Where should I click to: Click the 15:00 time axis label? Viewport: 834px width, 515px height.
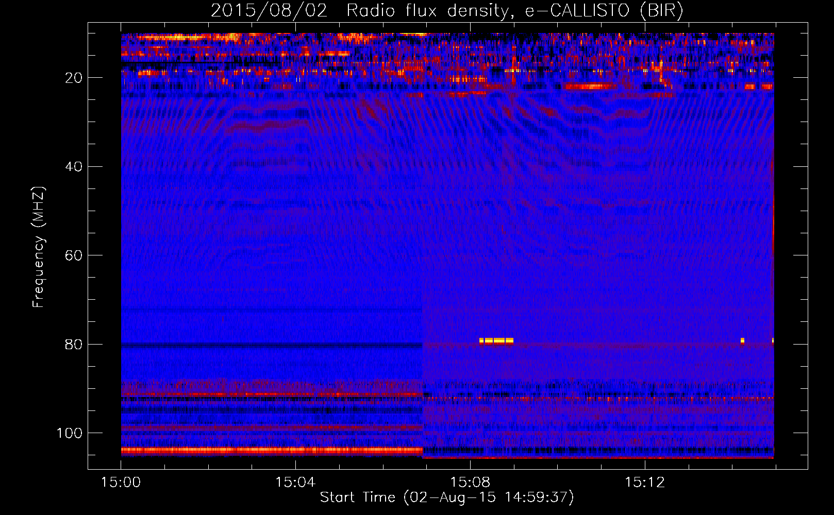[121, 483]
